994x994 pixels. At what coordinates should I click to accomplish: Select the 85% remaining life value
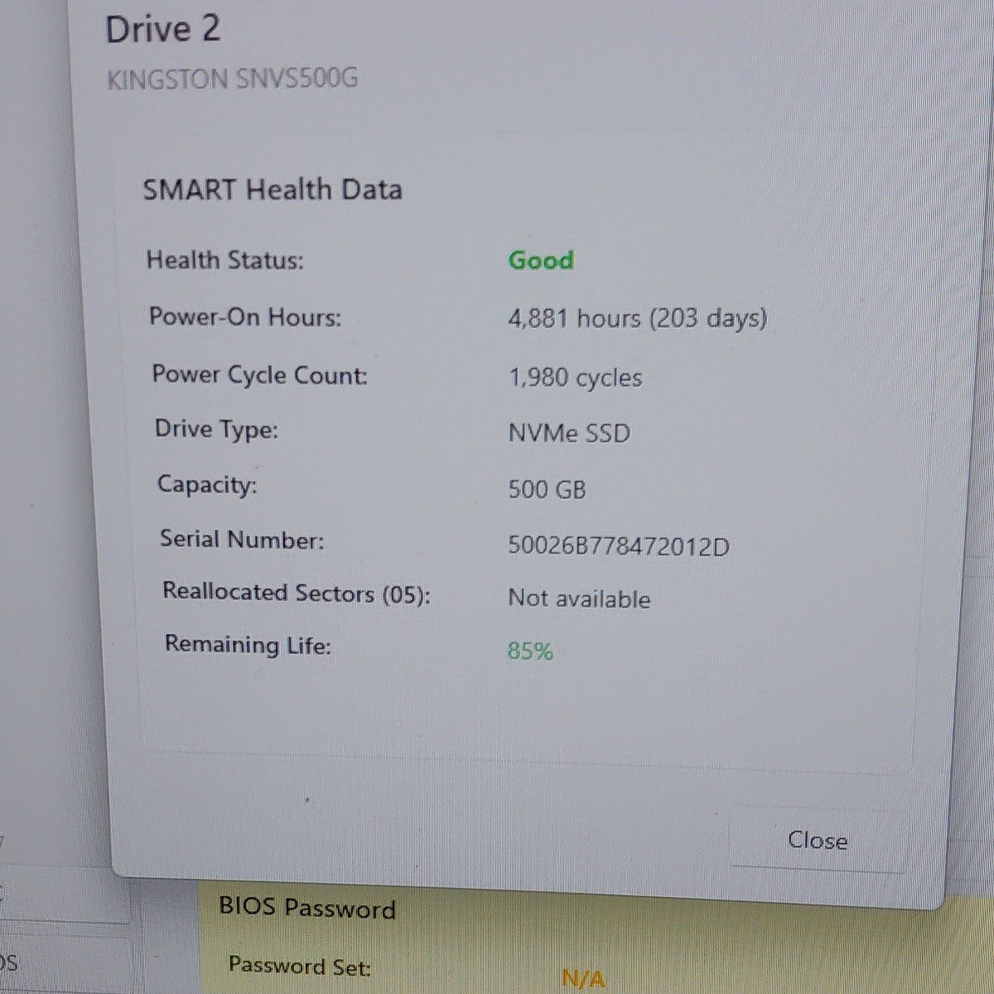tap(530, 651)
